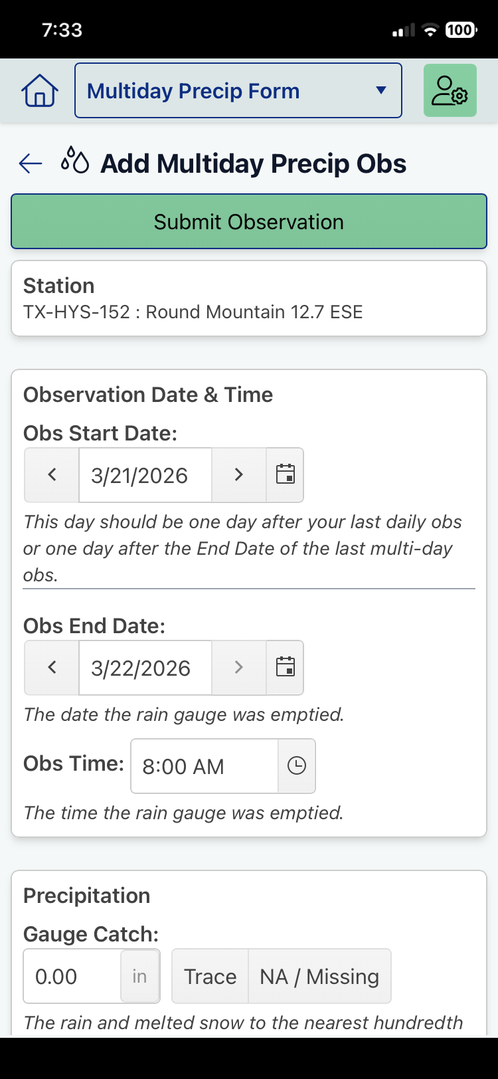Tap the home icon
Image resolution: width=498 pixels, height=1079 pixels.
click(x=40, y=91)
